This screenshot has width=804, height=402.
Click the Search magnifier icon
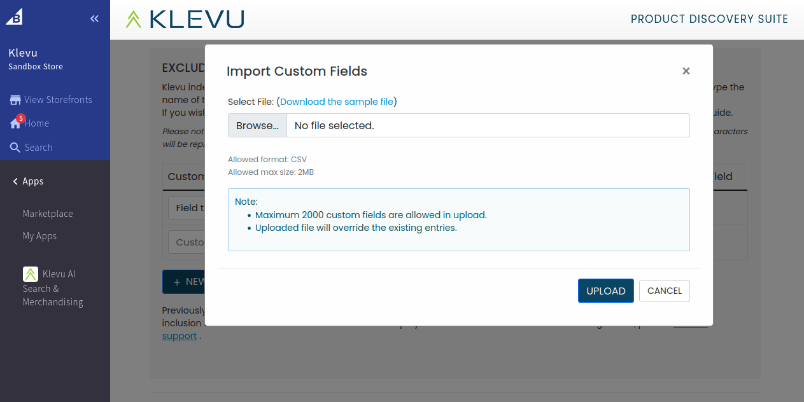click(15, 148)
